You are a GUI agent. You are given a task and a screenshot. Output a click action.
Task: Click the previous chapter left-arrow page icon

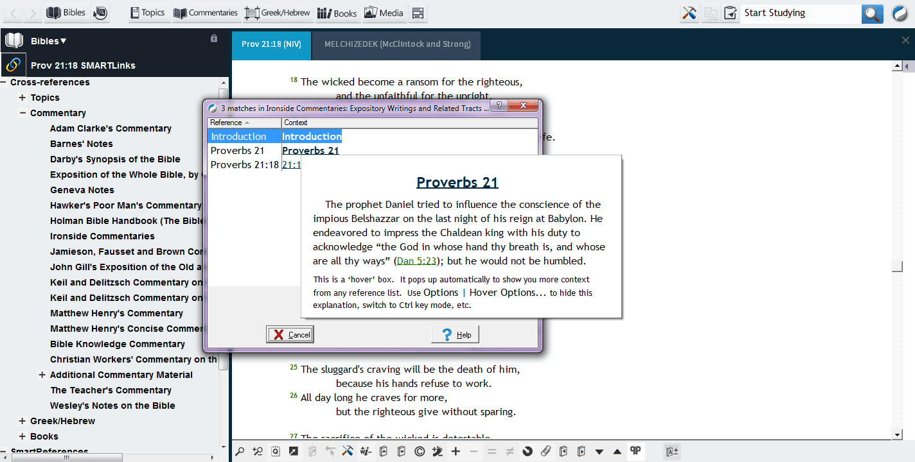564,452
